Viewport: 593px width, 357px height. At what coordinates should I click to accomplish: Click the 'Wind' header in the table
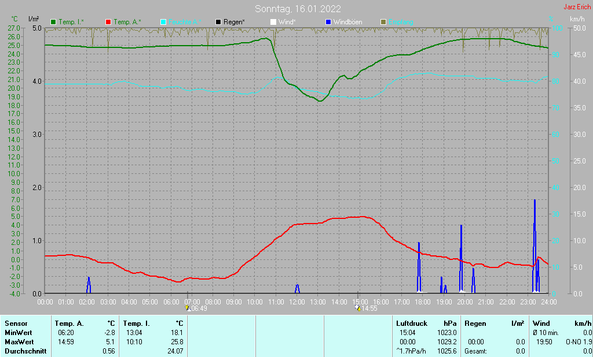(x=541, y=323)
